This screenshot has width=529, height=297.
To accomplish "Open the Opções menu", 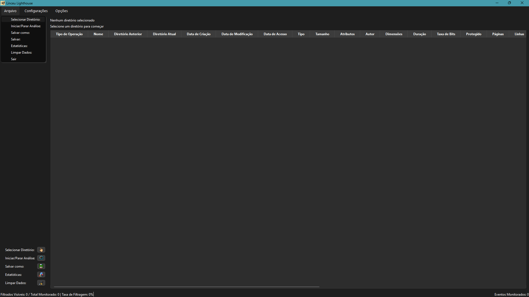I will pos(61,11).
